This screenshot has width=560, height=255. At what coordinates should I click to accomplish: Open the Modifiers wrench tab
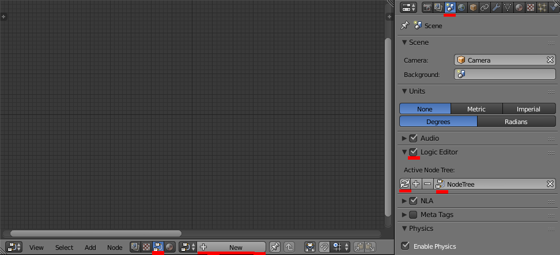[x=495, y=7]
